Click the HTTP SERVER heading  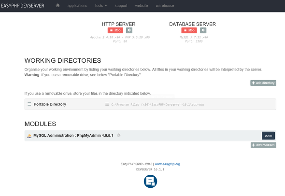pyautogui.click(x=119, y=24)
